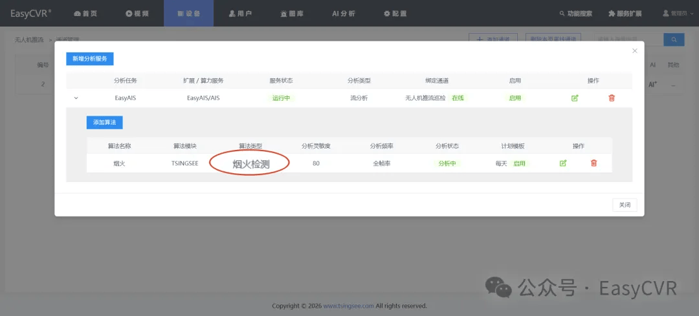The height and width of the screenshot is (316, 699).
Task: Click the 关闭 button in dialog
Action: click(625, 205)
